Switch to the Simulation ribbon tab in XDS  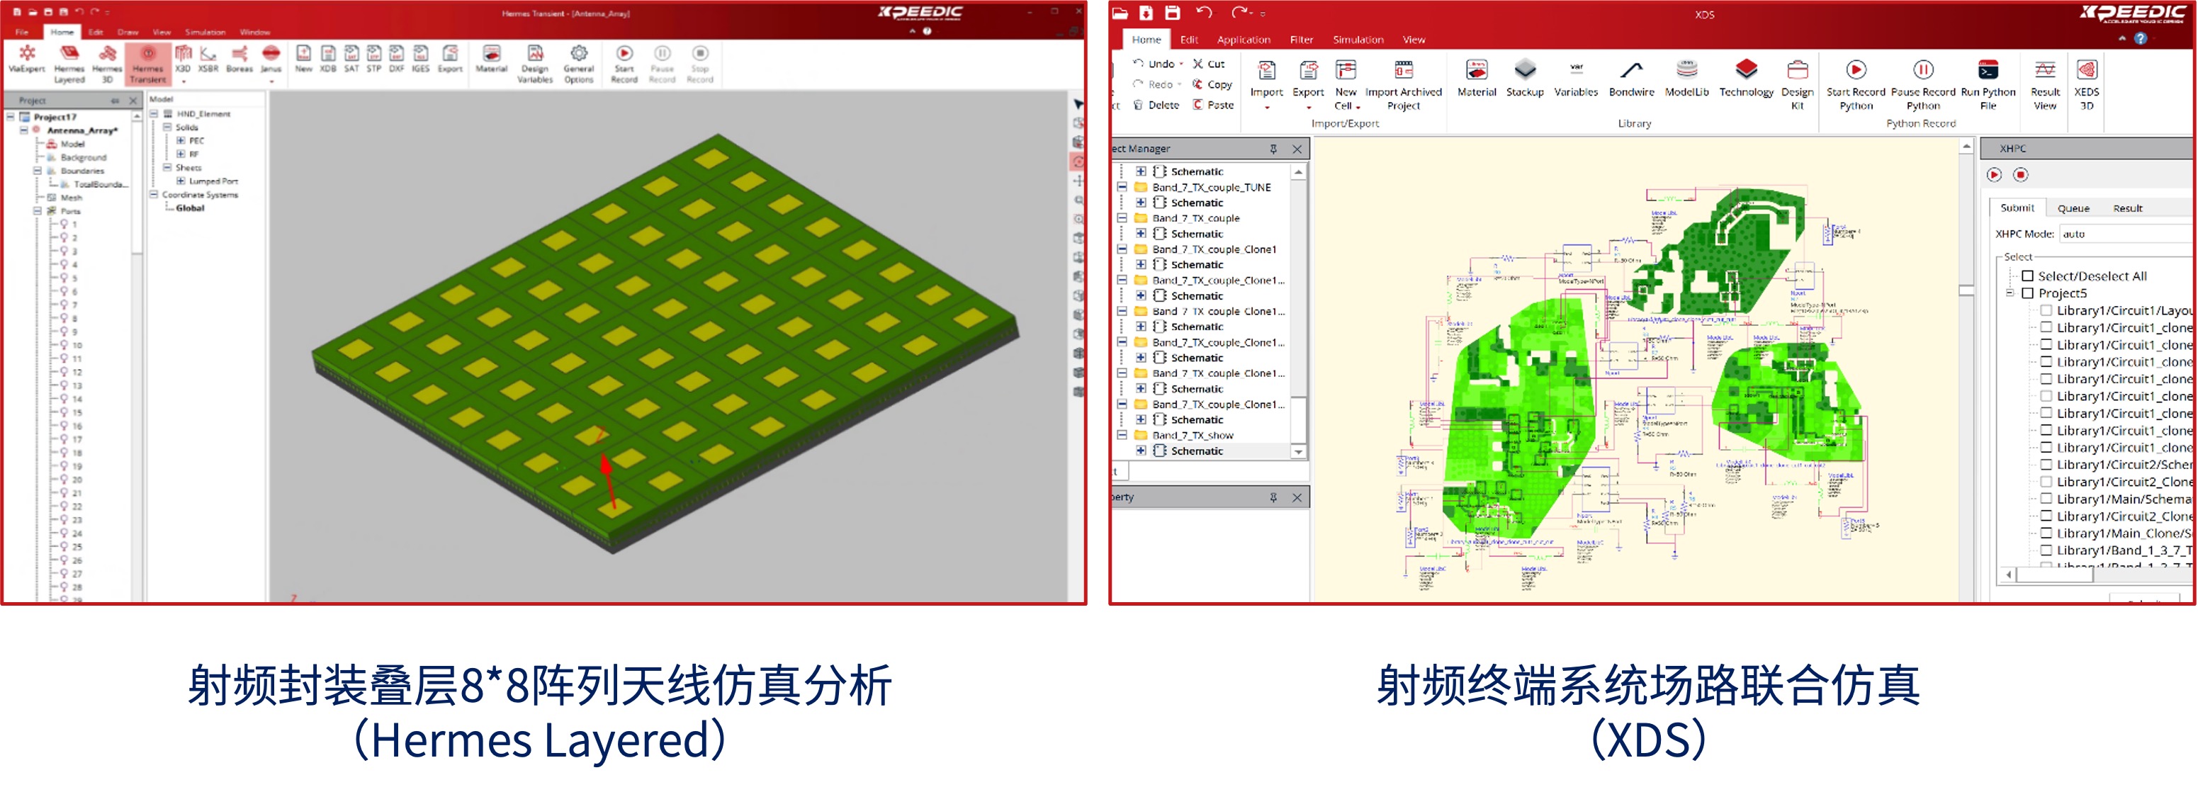(x=1358, y=39)
